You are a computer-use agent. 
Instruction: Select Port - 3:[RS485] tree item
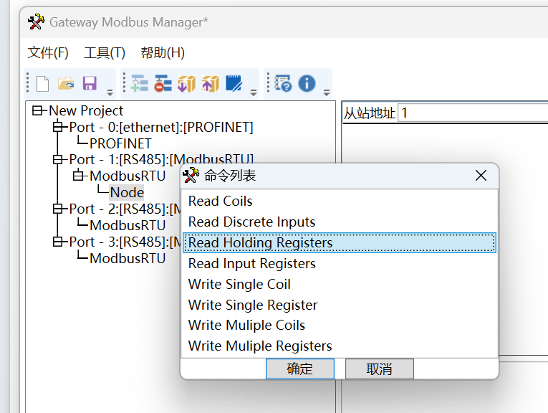pos(125,242)
